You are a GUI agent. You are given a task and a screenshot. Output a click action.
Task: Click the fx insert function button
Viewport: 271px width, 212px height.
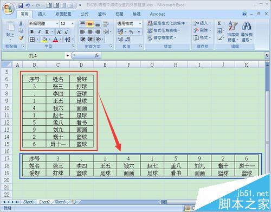96,56
